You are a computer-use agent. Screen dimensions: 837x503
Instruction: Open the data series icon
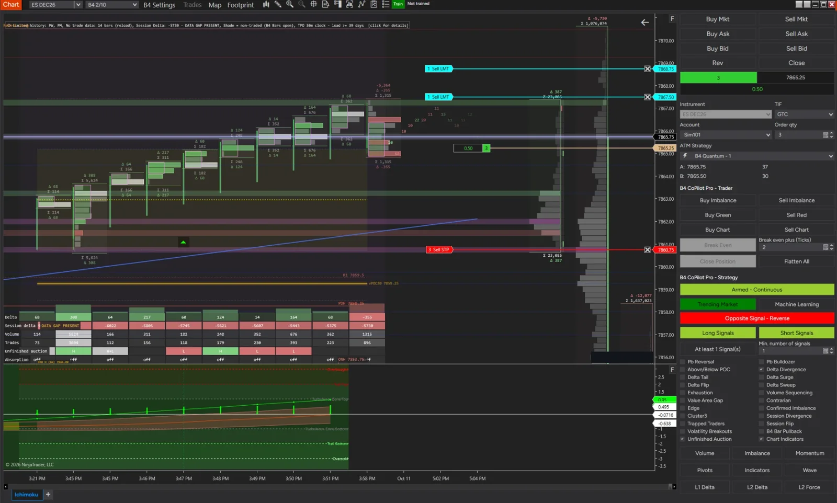click(349, 4)
